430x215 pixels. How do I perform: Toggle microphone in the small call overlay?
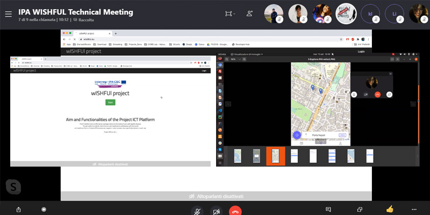tap(354, 95)
